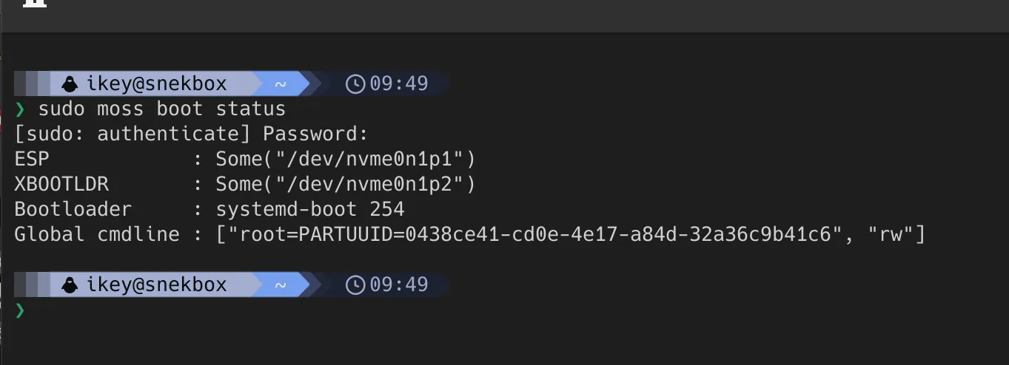
Task: Click the /dev/nvme0n1p2 XBOOTLDR path
Action: (x=346, y=185)
